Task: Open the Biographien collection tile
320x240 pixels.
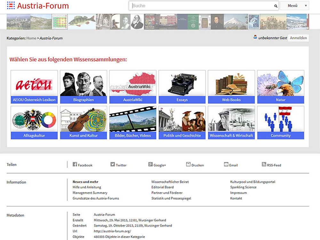Action: (x=84, y=87)
